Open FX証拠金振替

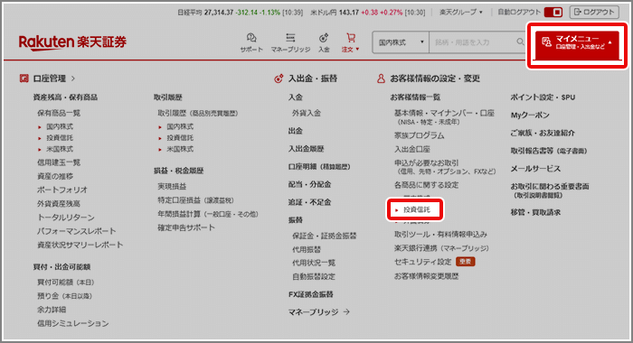tap(311, 294)
